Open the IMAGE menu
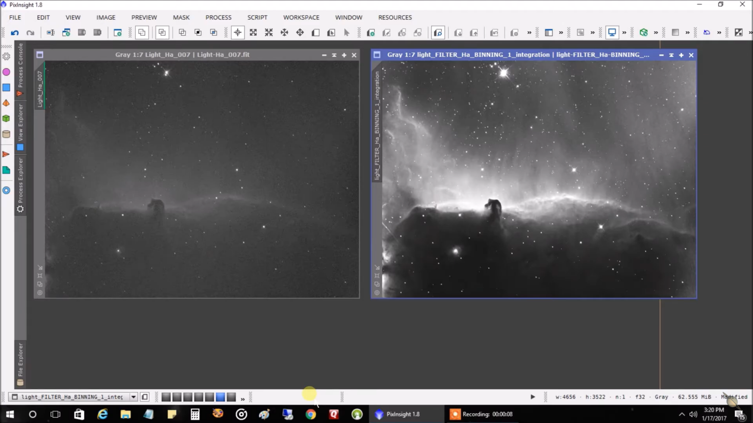 point(106,17)
